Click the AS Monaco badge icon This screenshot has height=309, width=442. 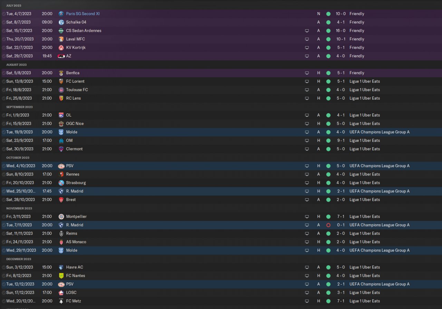(x=61, y=242)
